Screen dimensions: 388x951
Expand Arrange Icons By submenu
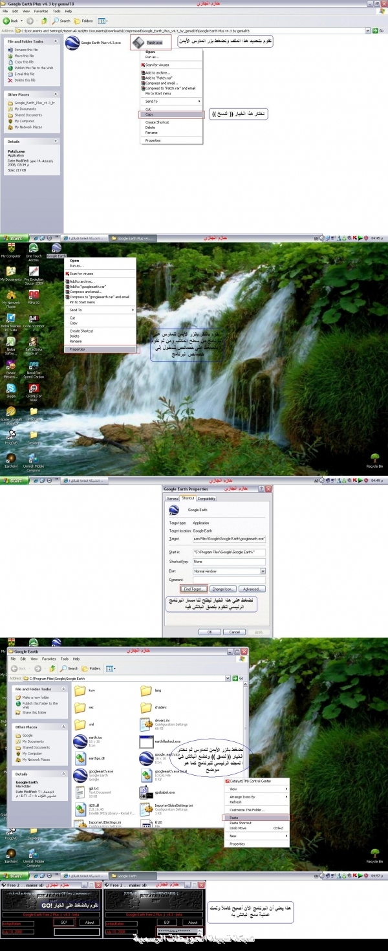coord(256,797)
